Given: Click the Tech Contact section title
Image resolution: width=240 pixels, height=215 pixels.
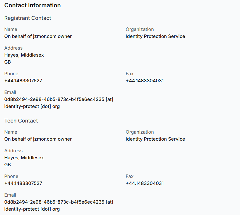Looking at the screenshot, I should pos(21,121).
